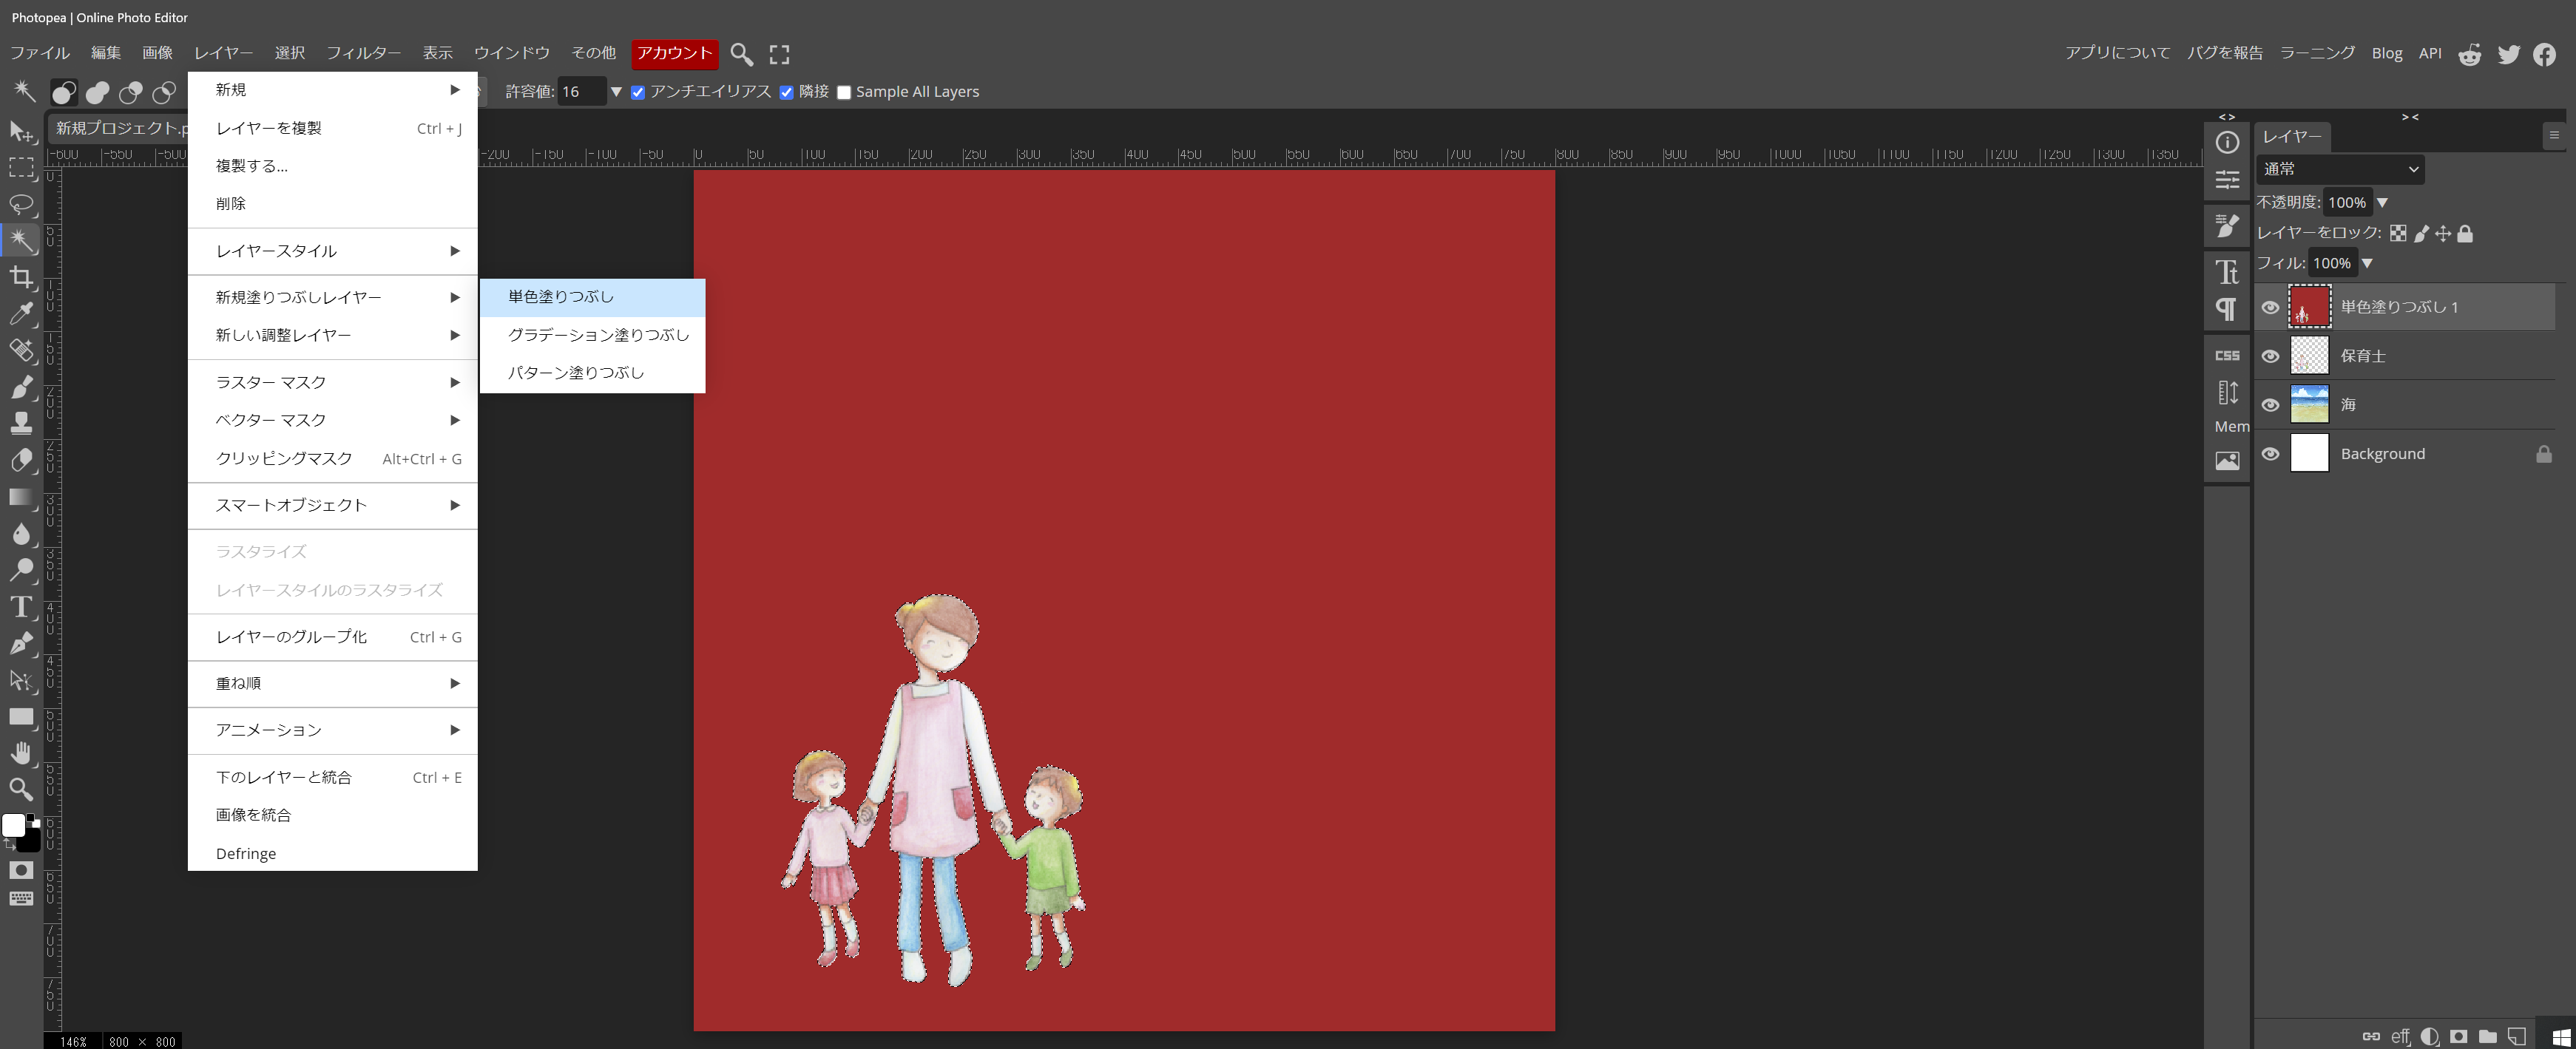Open the 通常 blend mode dropdown
Screen dimensions: 2576x1049
(x=2339, y=169)
